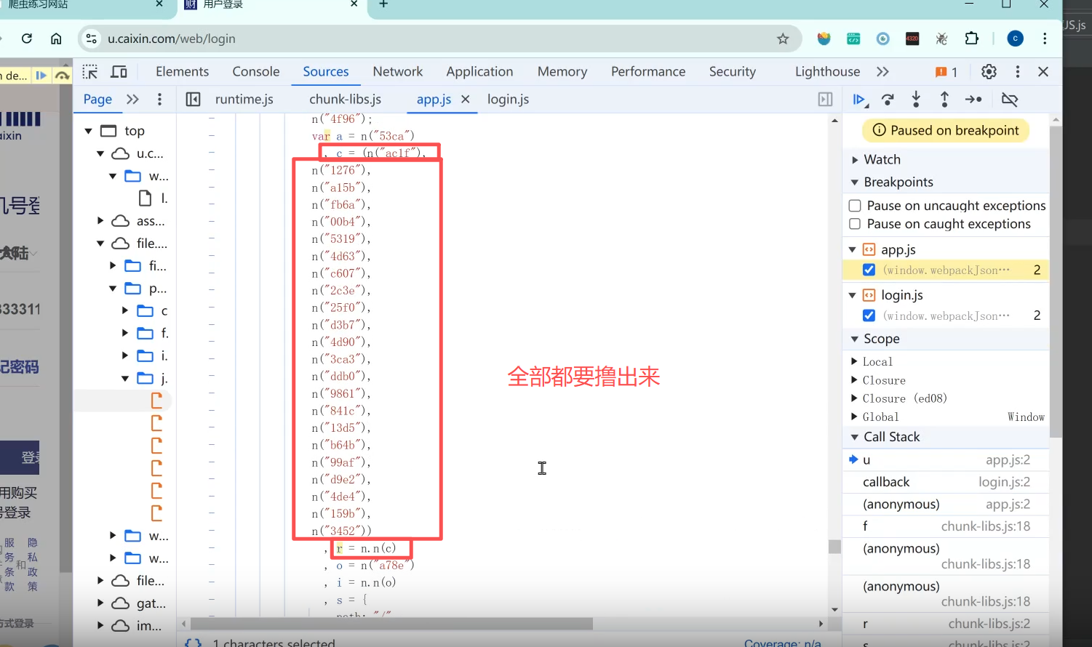Viewport: 1092px width, 647px height.
Task: Deactivate all breakpoints icon
Action: (1009, 100)
